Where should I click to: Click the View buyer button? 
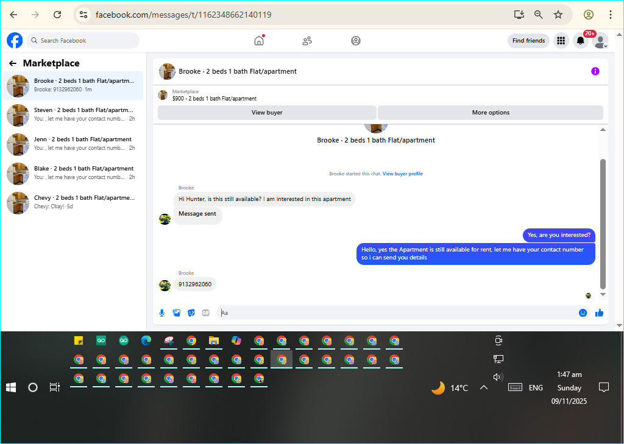coord(267,113)
